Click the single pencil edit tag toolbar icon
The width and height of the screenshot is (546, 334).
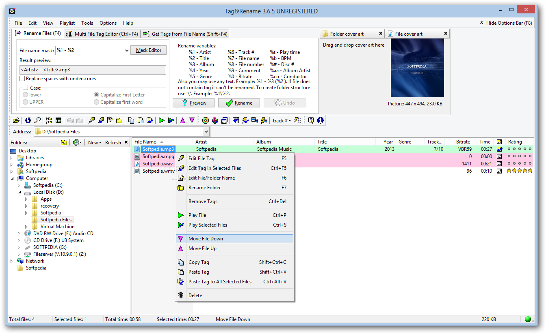pos(91,120)
